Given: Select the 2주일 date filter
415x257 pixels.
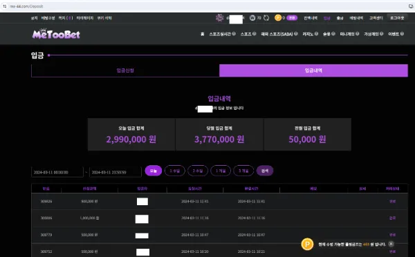Looking at the screenshot, I should click(x=198, y=171).
